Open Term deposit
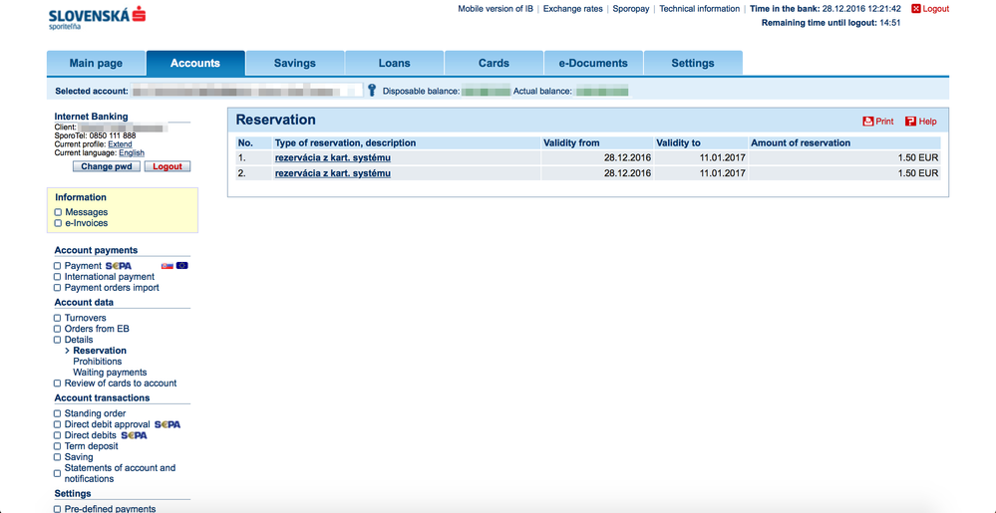Image resolution: width=996 pixels, height=513 pixels. tap(92, 446)
